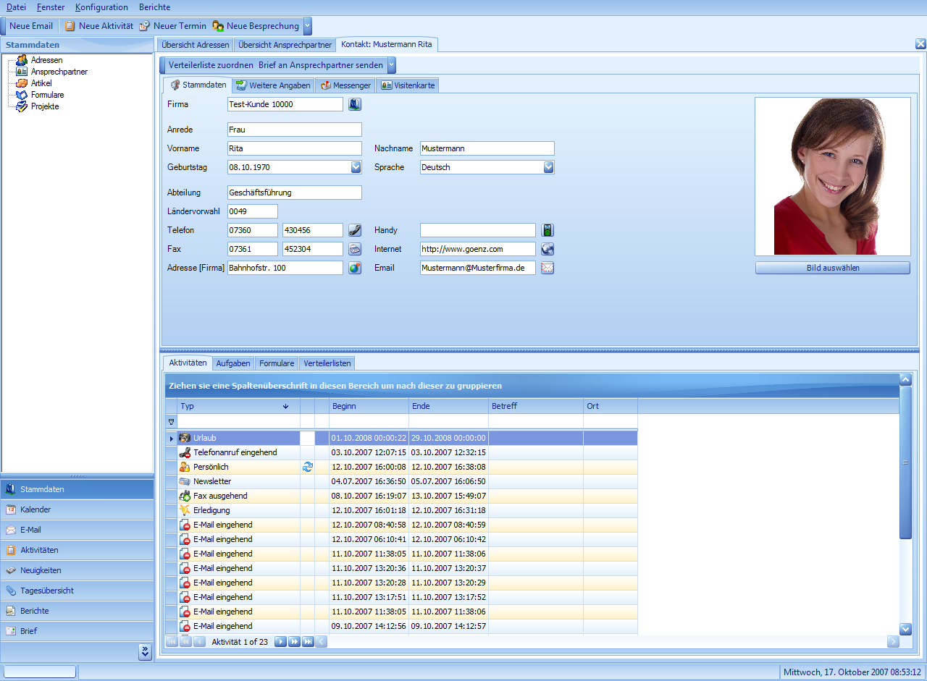927x681 pixels.
Task: Open the Konfiguration menu
Action: coord(101,7)
